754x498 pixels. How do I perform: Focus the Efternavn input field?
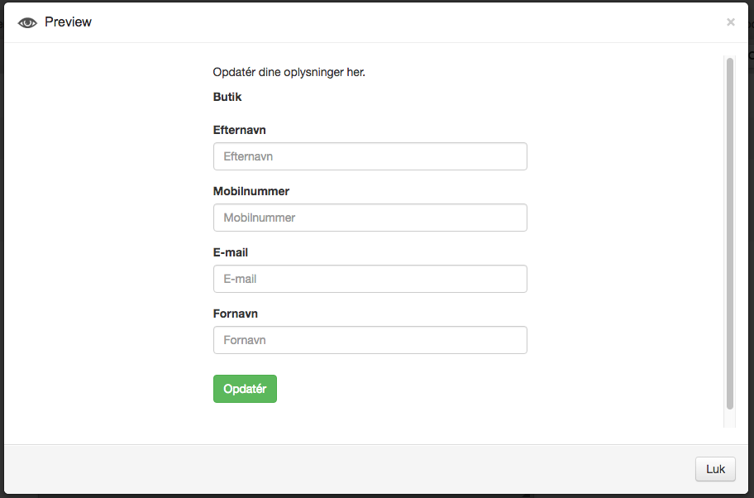point(370,156)
